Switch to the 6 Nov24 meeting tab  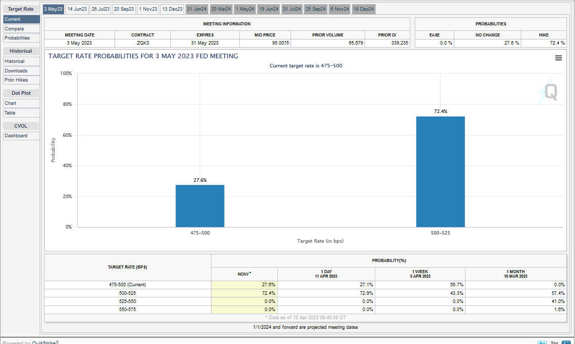340,9
